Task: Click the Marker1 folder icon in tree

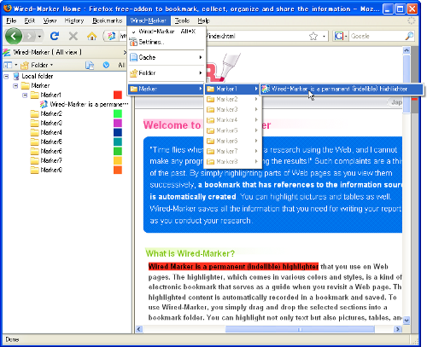Action: (35, 95)
